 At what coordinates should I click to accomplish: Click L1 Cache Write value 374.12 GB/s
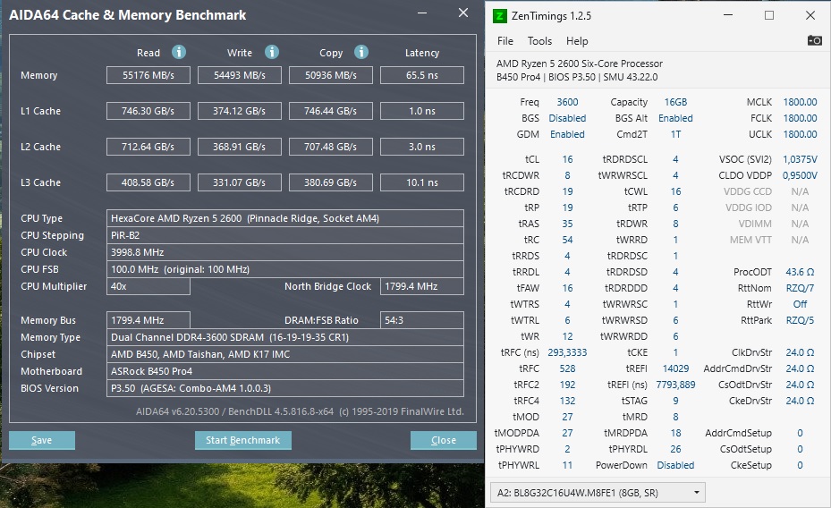pyautogui.click(x=240, y=111)
